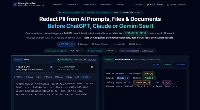Select the Finance profile
Image resolution: width=200 pixels, height=110 pixels.
pyautogui.click(x=59, y=77)
